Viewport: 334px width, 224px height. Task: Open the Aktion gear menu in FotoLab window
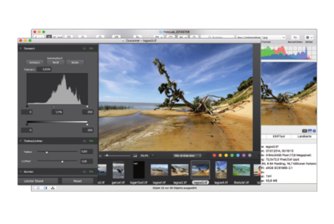click(x=309, y=37)
